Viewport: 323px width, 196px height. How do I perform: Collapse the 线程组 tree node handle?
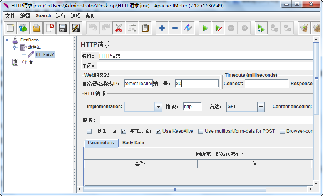coord(14,48)
